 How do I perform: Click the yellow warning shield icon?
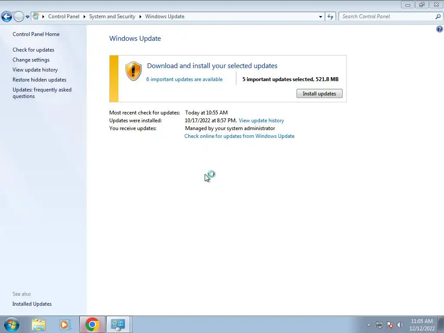coord(134,71)
